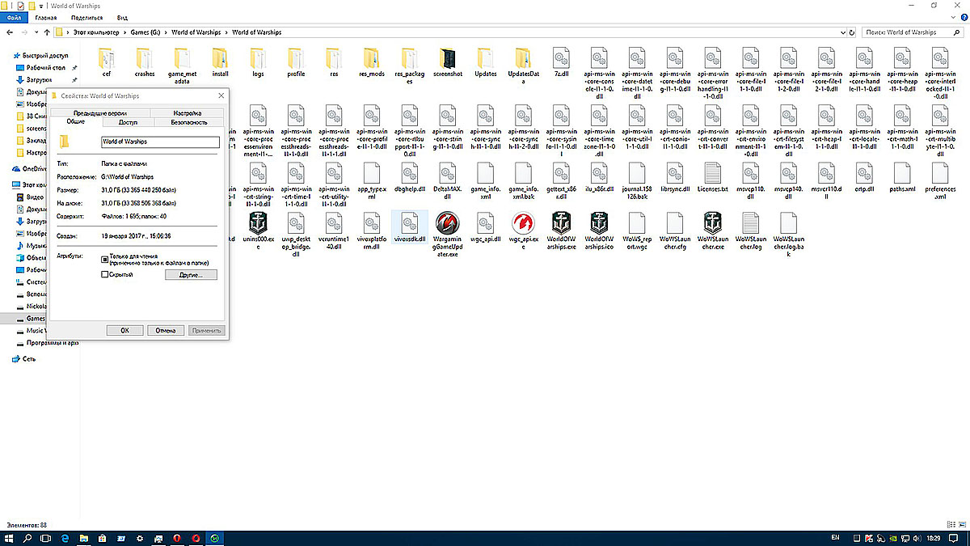This screenshot has height=546, width=970.
Task: Select 'Сеть' in navigation pane
Action: coord(28,358)
